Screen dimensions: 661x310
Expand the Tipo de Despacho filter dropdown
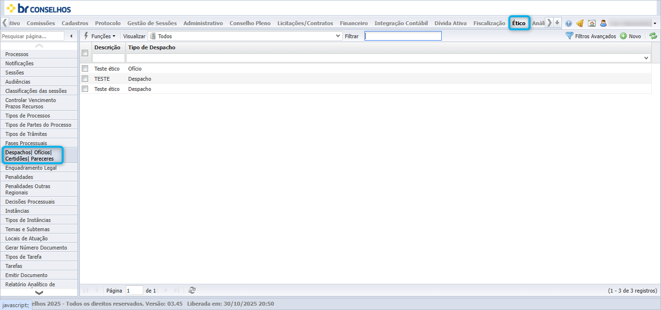(x=646, y=58)
